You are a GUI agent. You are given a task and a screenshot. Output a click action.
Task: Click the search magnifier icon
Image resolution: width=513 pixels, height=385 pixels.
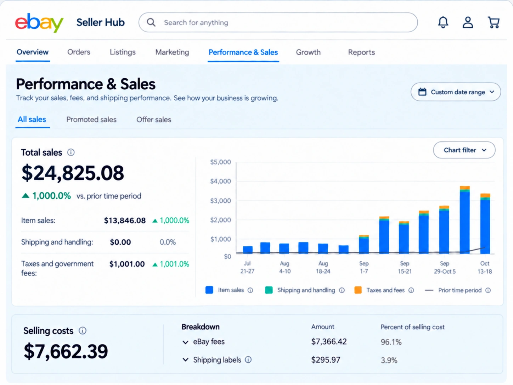151,22
